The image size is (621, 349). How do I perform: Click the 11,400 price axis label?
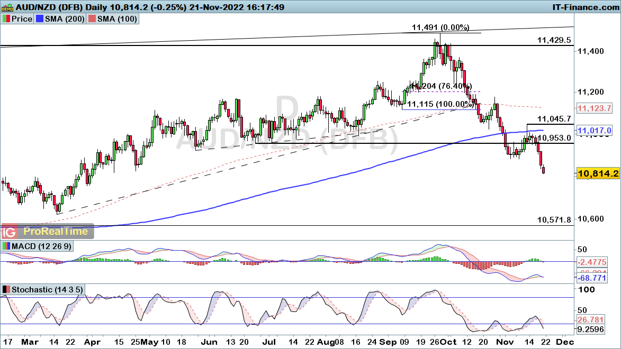pyautogui.click(x=590, y=51)
